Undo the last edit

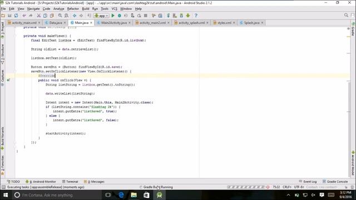click(24, 16)
